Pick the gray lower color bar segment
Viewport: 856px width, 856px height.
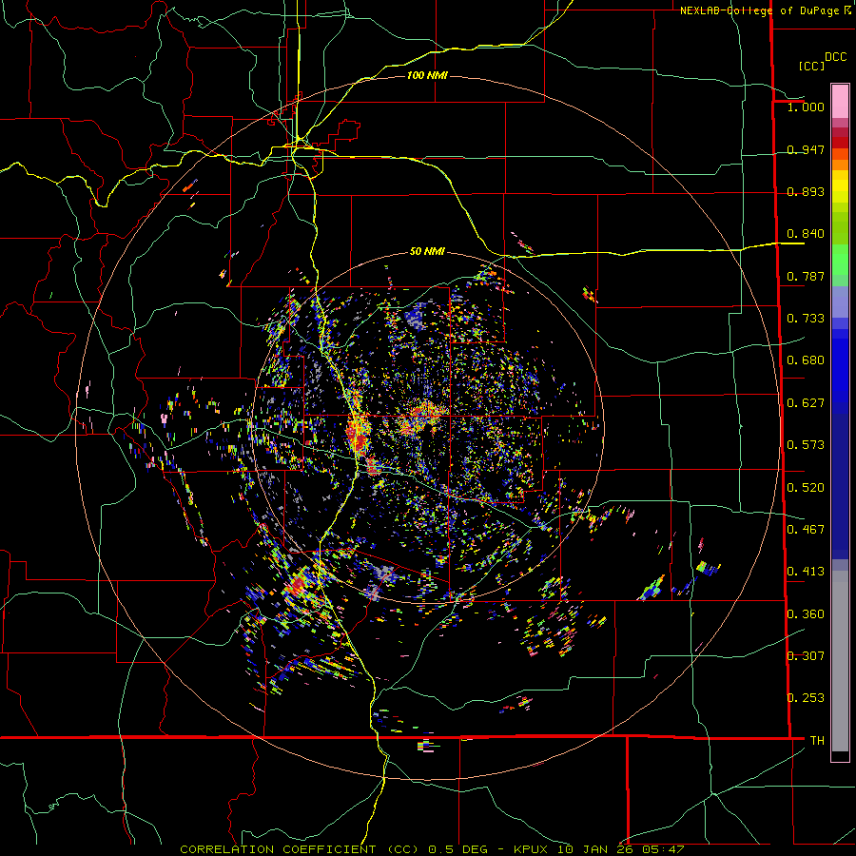(x=840, y=661)
